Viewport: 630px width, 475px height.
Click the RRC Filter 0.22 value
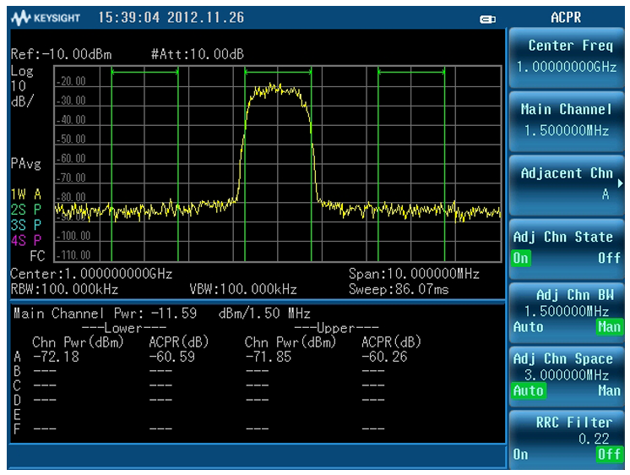(594, 439)
